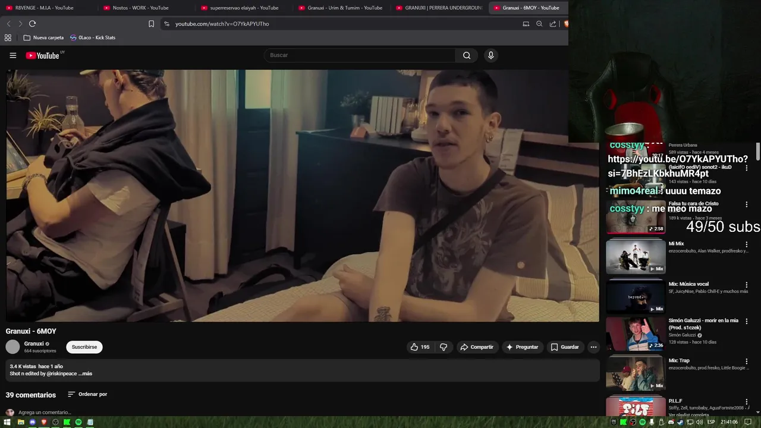Click the Buscar search field
The height and width of the screenshot is (428, 761).
[x=360, y=55]
